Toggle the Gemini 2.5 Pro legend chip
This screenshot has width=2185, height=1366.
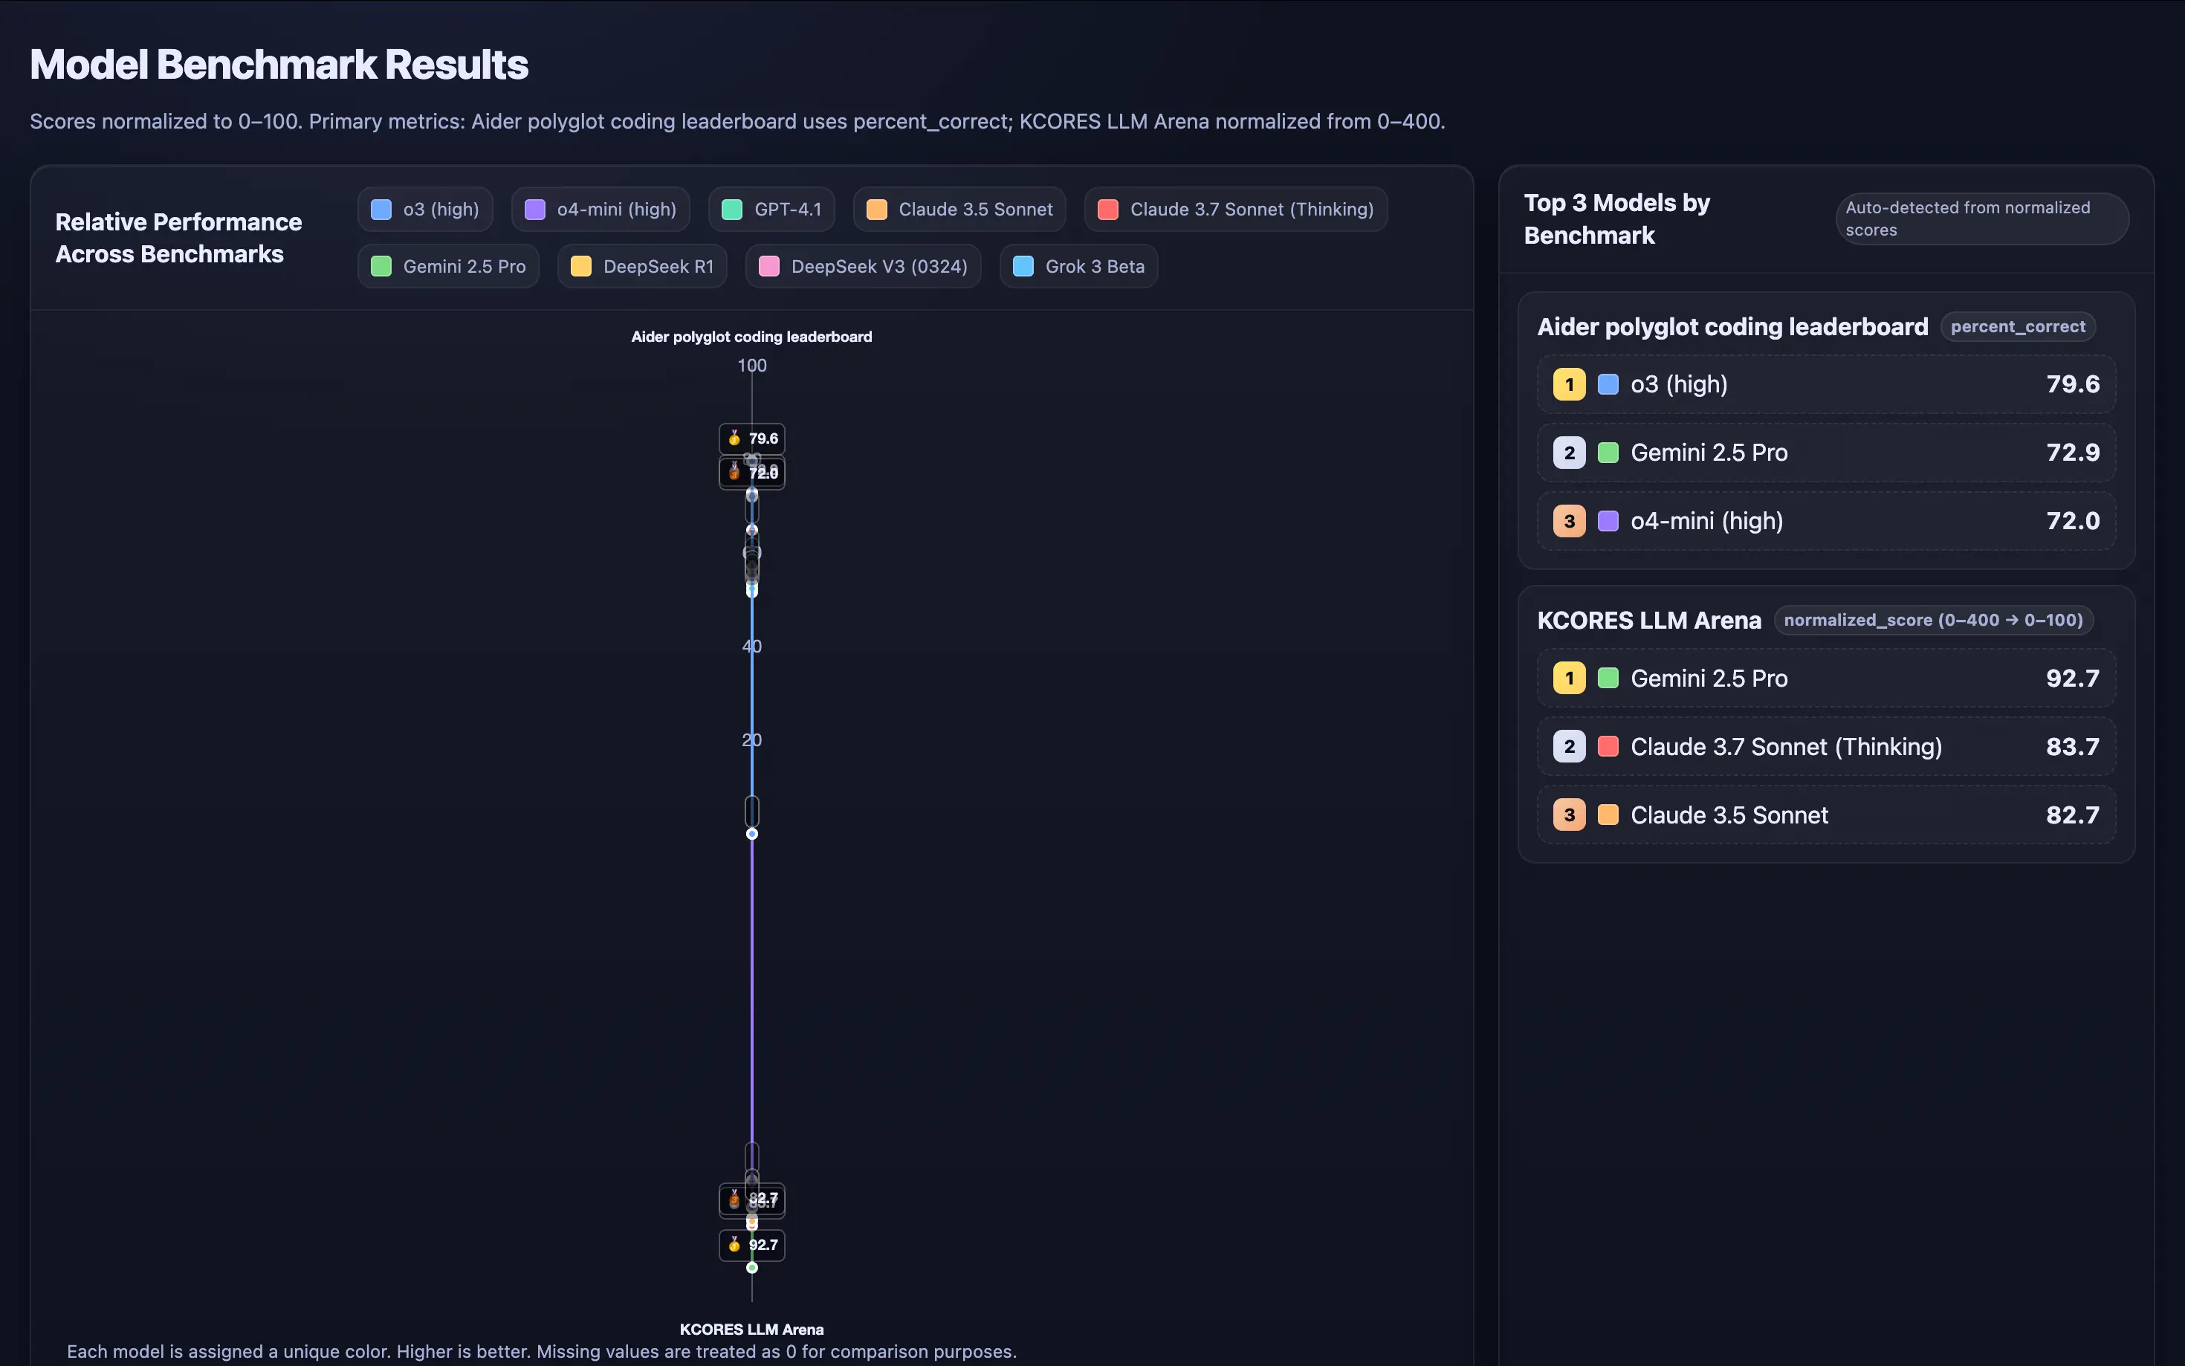[448, 267]
